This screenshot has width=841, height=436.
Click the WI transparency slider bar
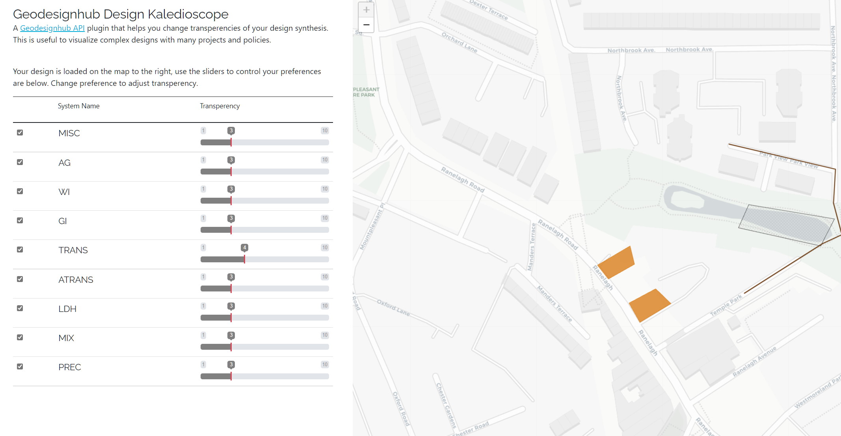point(265,201)
